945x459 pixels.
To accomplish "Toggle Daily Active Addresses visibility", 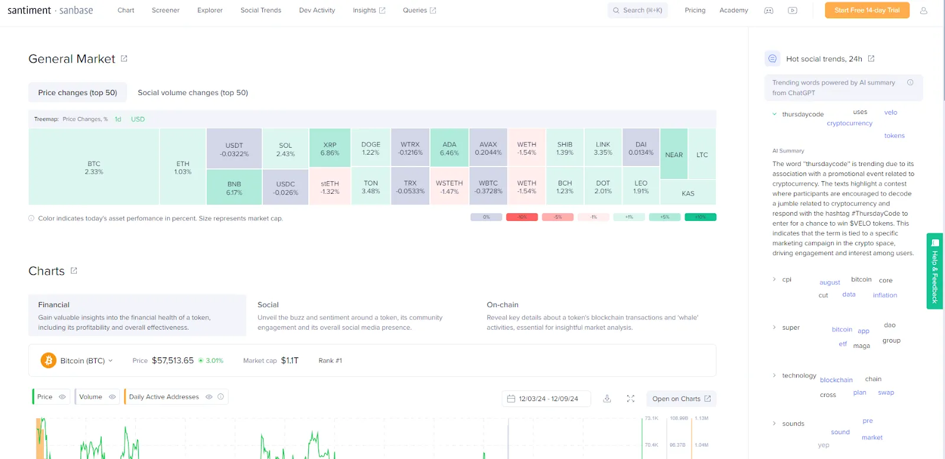I will (x=208, y=397).
